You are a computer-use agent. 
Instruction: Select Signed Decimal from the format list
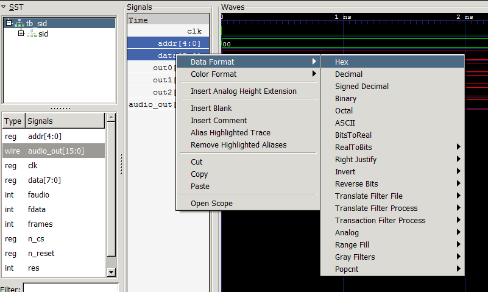click(x=361, y=87)
